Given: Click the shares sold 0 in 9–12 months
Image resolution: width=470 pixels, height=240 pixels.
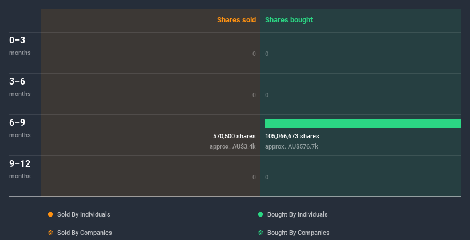Looking at the screenshot, I should [254, 177].
